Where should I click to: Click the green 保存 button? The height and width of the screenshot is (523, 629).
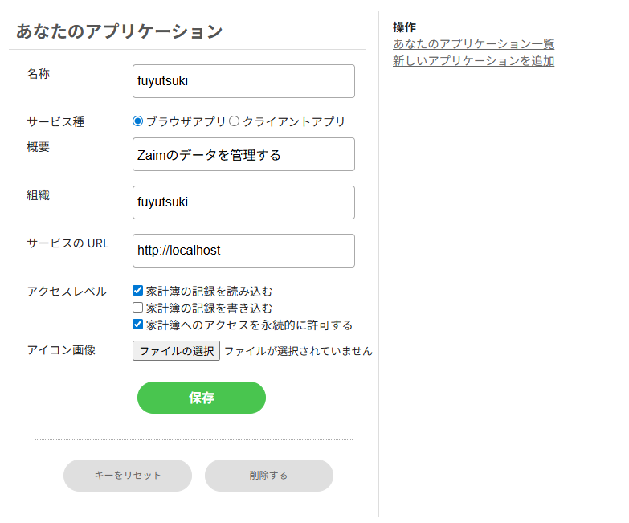(202, 398)
